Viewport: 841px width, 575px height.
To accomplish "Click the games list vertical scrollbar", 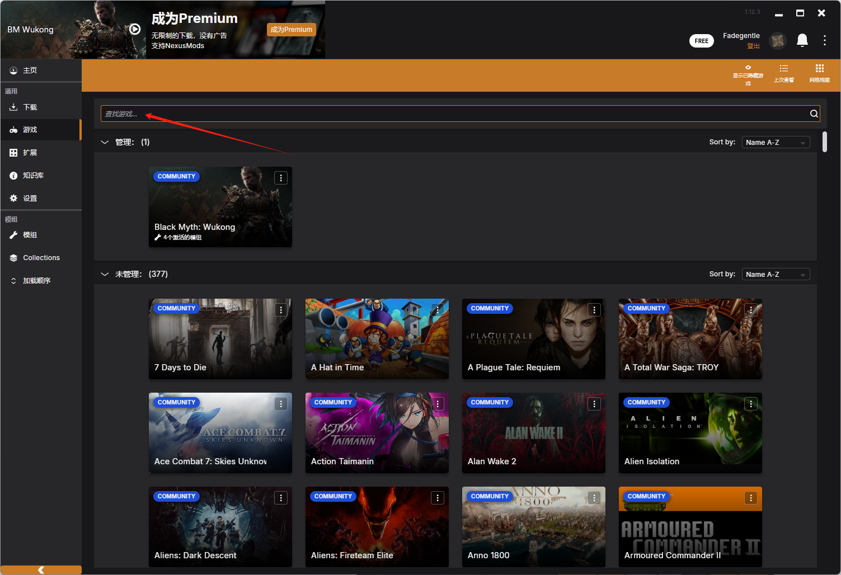I will [x=825, y=142].
